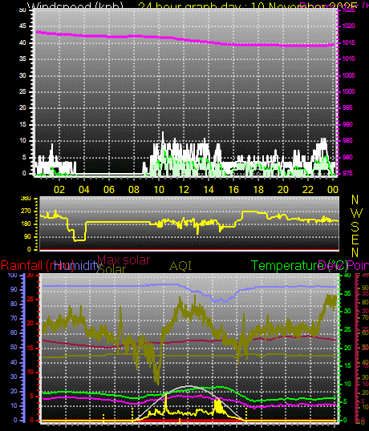This screenshot has height=431, width=369.
Task: Click 40 on the green temperature axis
Action: pos(347,275)
